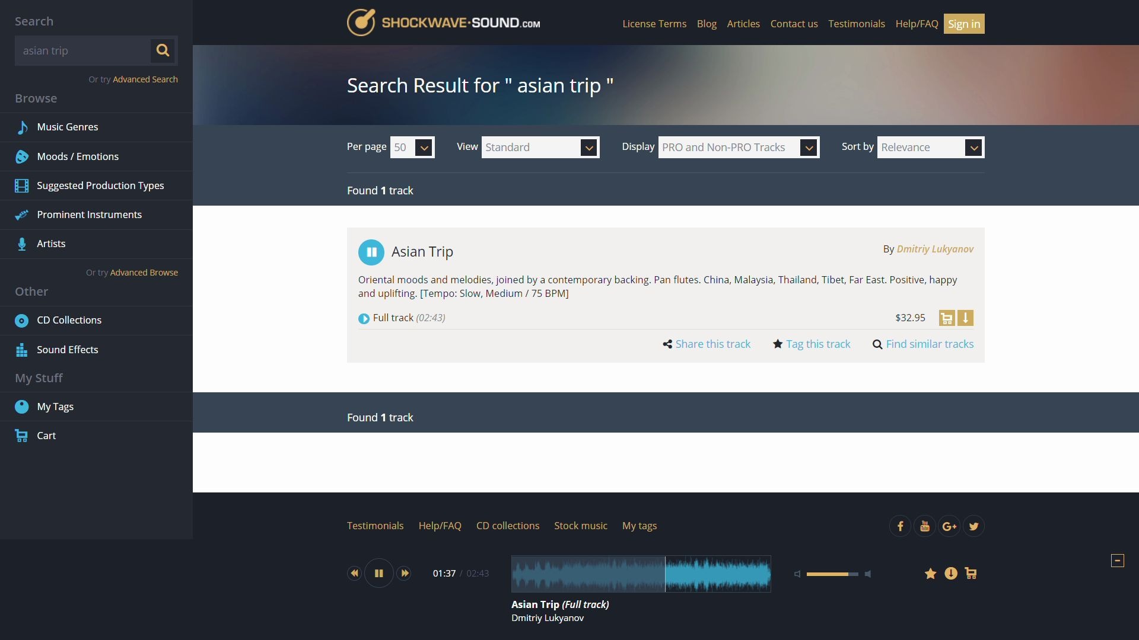Click Share this track link
This screenshot has height=640, width=1139.
713,344
